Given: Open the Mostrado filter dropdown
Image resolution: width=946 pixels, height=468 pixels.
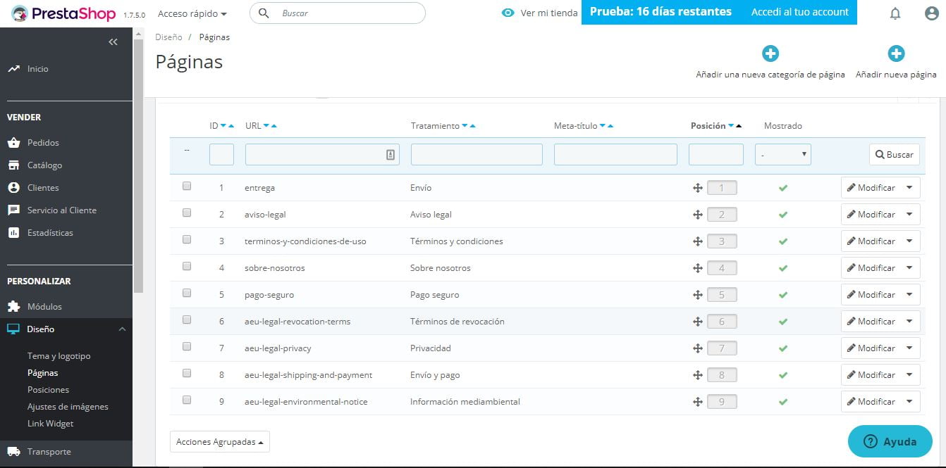Looking at the screenshot, I should (782, 153).
